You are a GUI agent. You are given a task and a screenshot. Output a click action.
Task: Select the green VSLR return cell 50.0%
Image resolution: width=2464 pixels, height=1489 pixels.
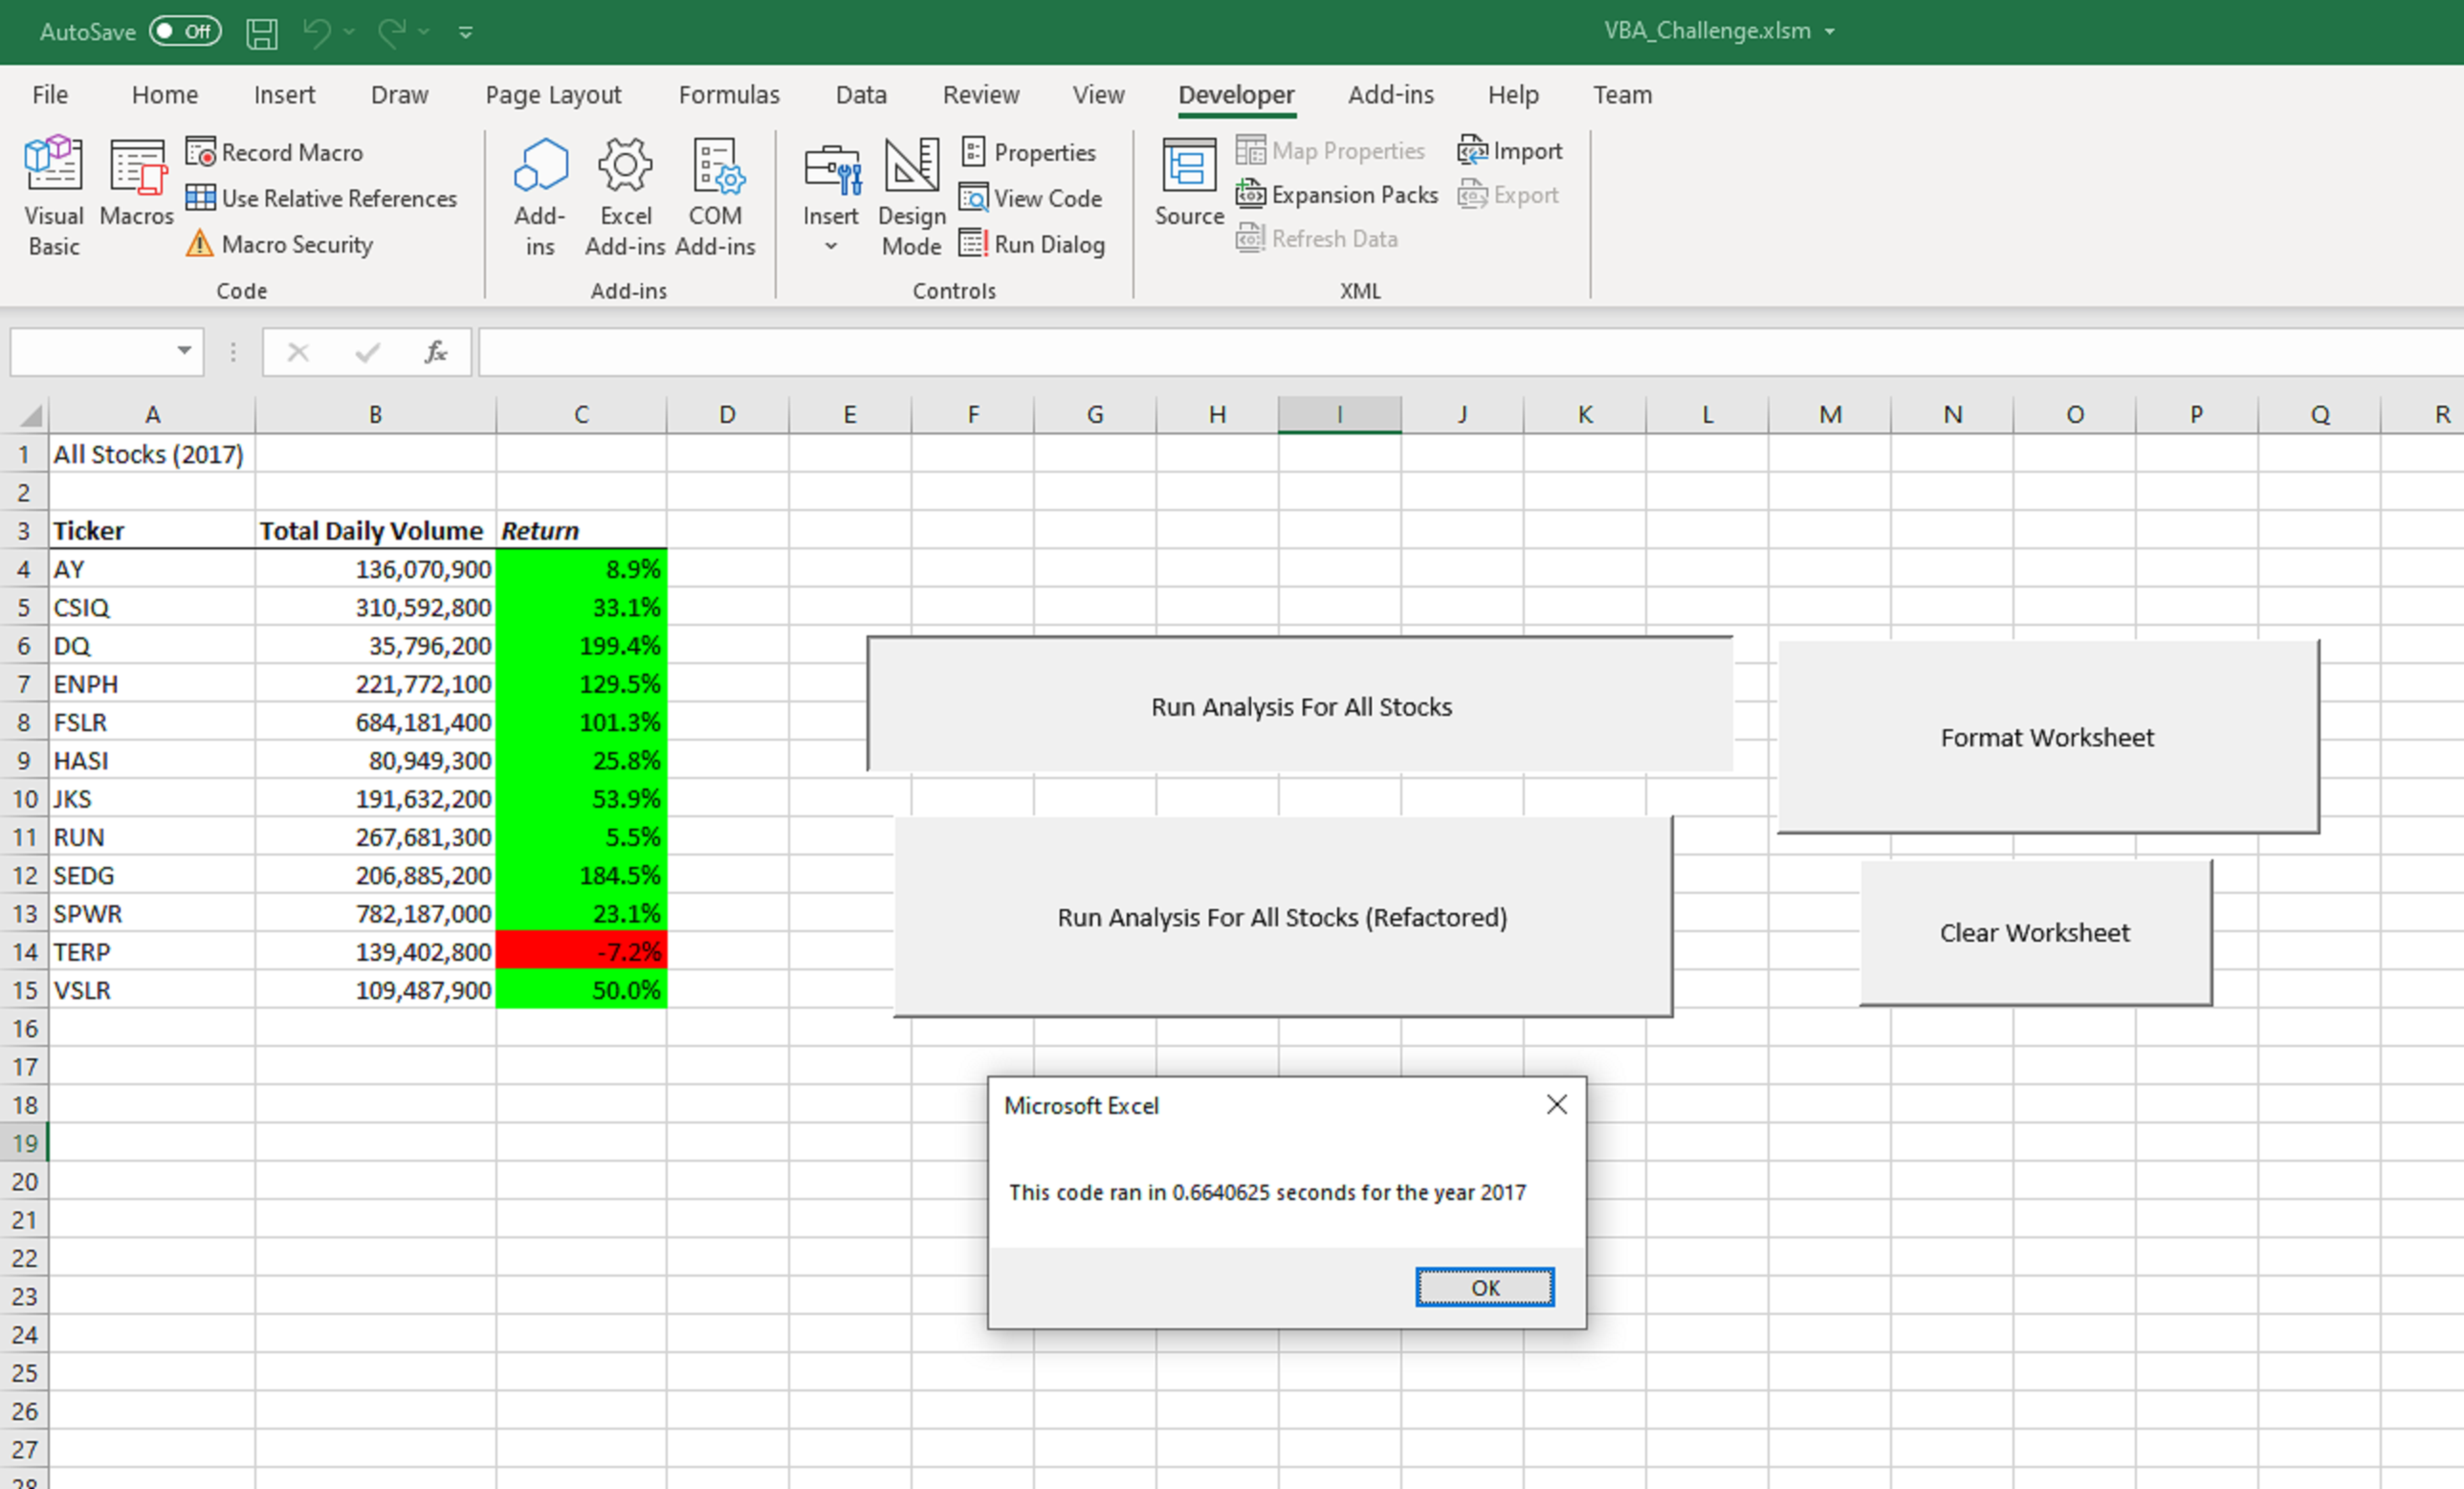[x=581, y=989]
